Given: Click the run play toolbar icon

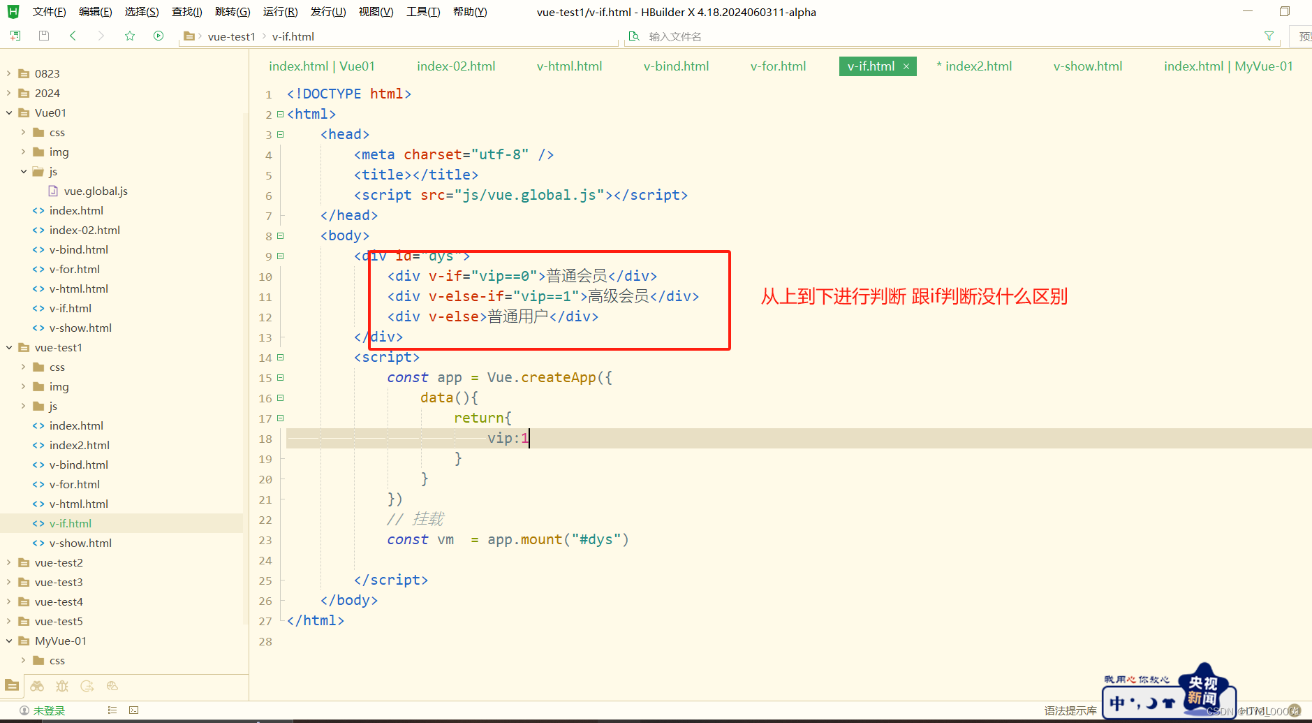Looking at the screenshot, I should point(159,36).
